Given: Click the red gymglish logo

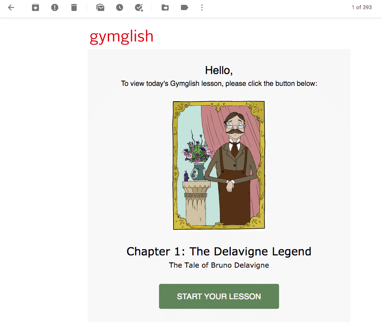Looking at the screenshot, I should coord(121,36).
